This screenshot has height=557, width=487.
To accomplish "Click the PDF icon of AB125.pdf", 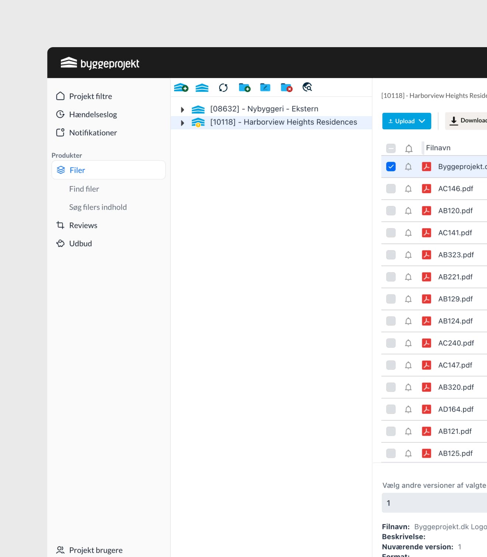I will coord(426,453).
